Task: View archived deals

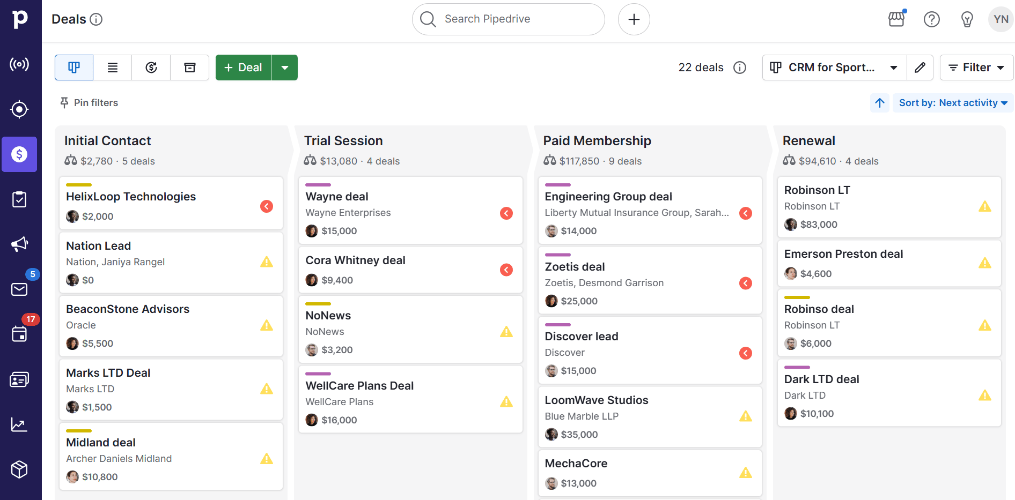Action: click(189, 68)
